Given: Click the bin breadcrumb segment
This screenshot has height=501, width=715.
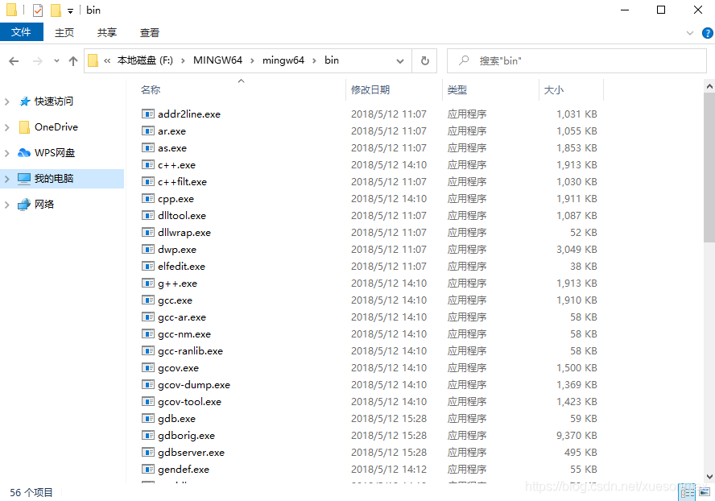Looking at the screenshot, I should 332,60.
